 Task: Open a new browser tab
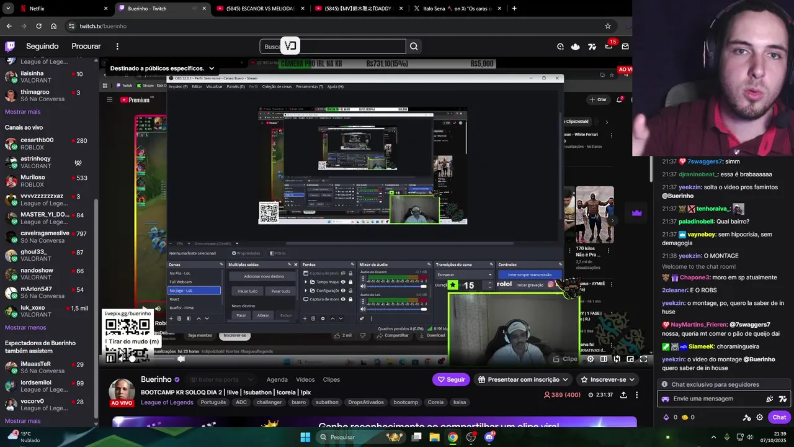pyautogui.click(x=514, y=9)
